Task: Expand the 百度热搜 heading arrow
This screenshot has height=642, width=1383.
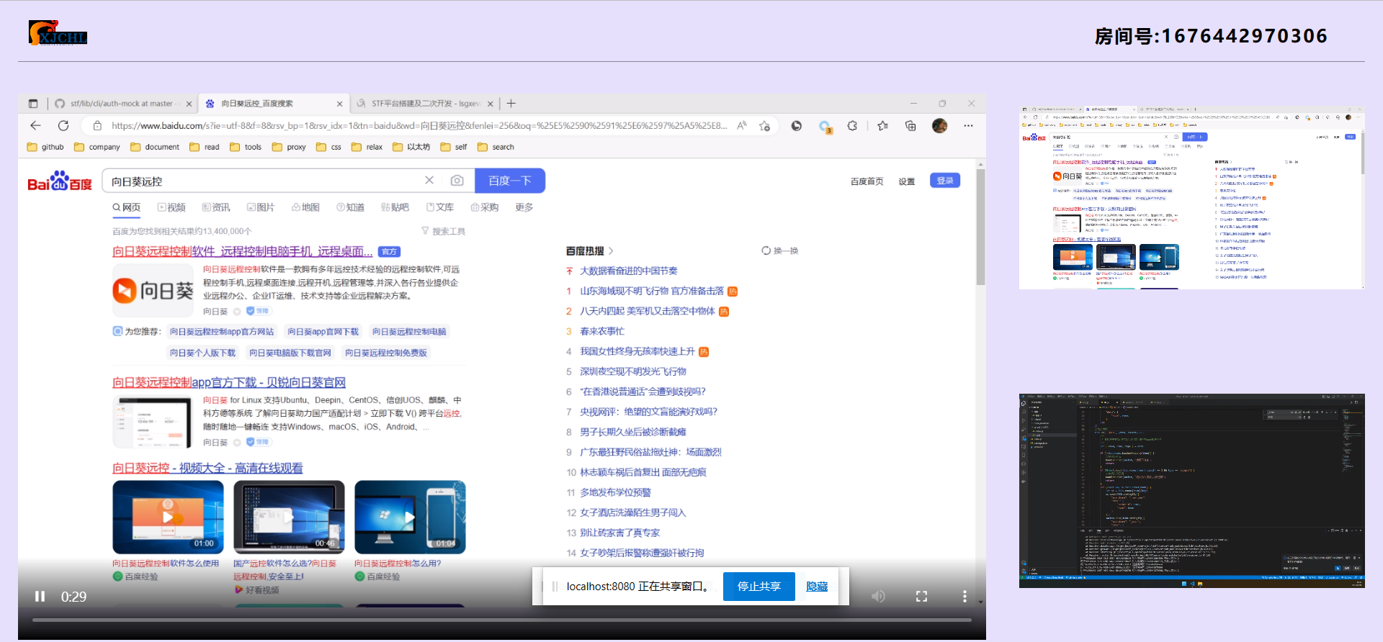Action: point(611,251)
